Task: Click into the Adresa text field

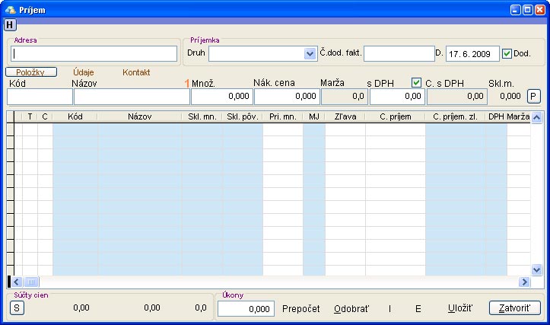Action: pyautogui.click(x=94, y=54)
